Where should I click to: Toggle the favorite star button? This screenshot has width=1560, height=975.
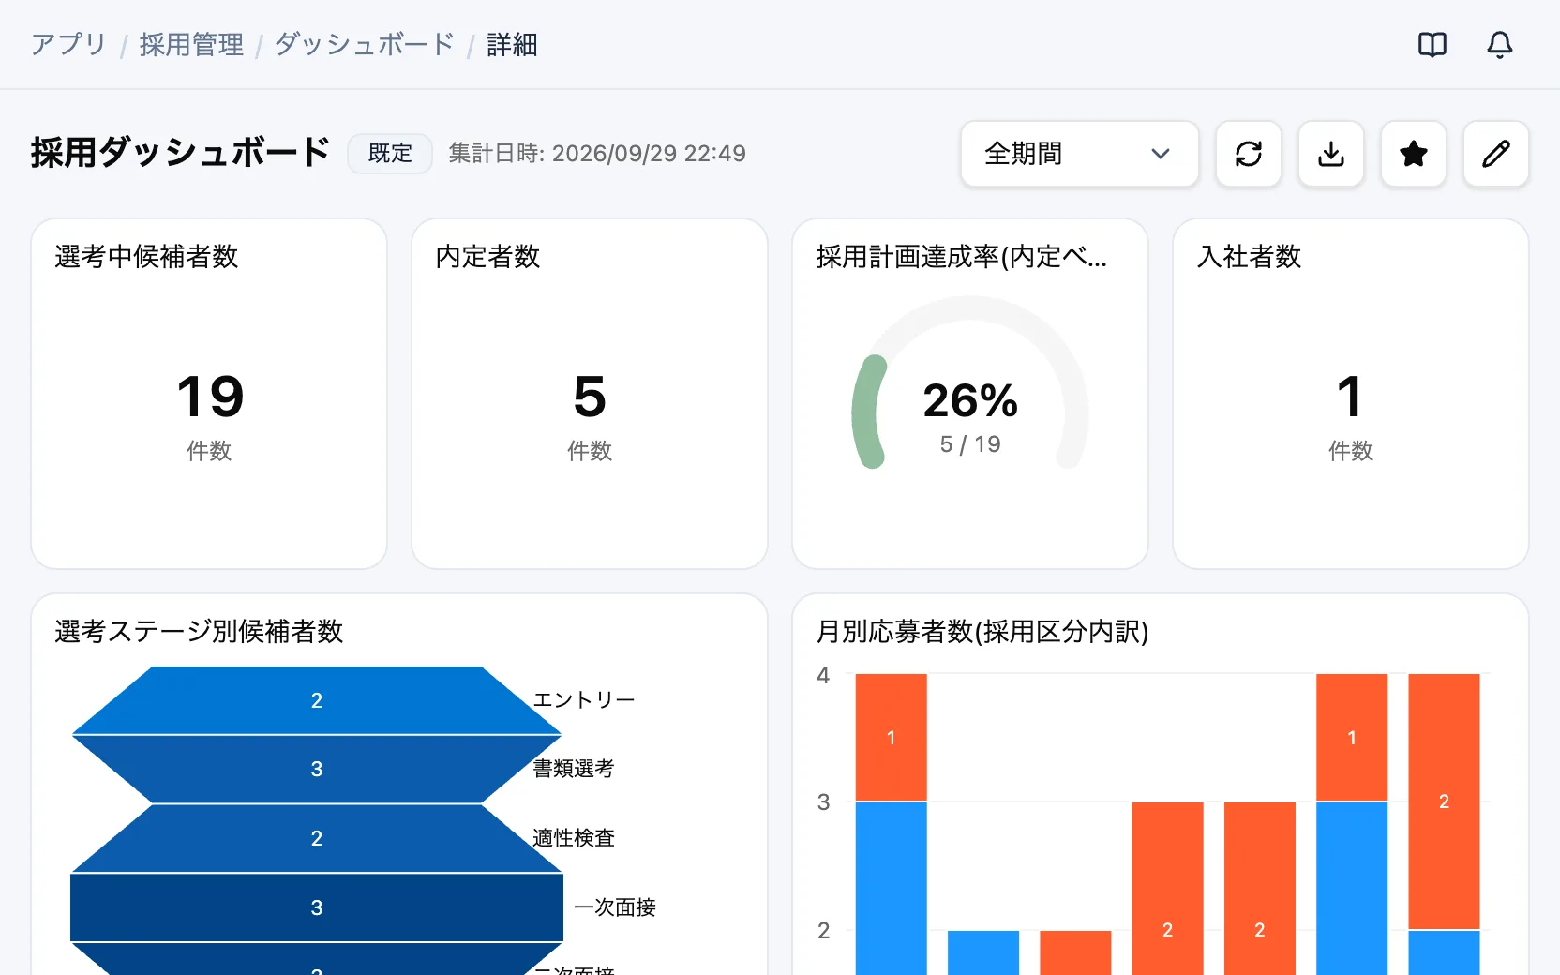[1414, 154]
